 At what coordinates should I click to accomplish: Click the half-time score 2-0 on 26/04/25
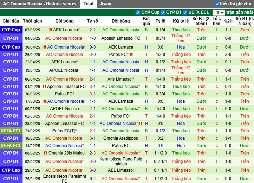[x=228, y=55]
